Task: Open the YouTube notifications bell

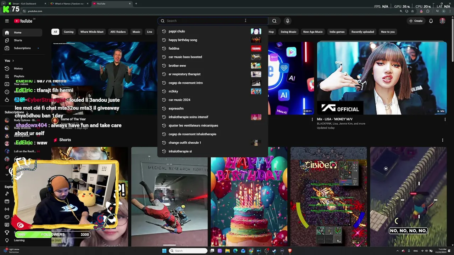Action: point(431,21)
